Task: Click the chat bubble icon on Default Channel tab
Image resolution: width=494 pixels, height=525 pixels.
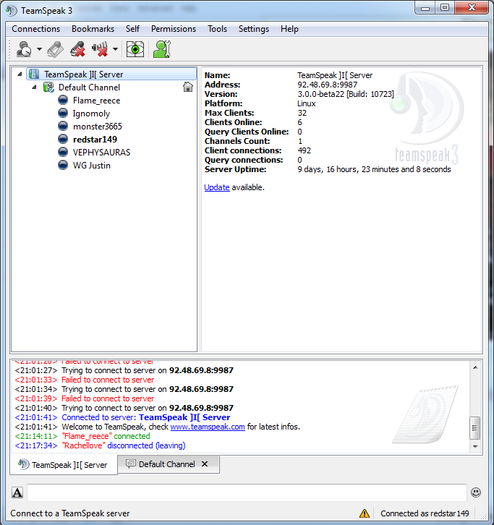Action: [x=130, y=464]
